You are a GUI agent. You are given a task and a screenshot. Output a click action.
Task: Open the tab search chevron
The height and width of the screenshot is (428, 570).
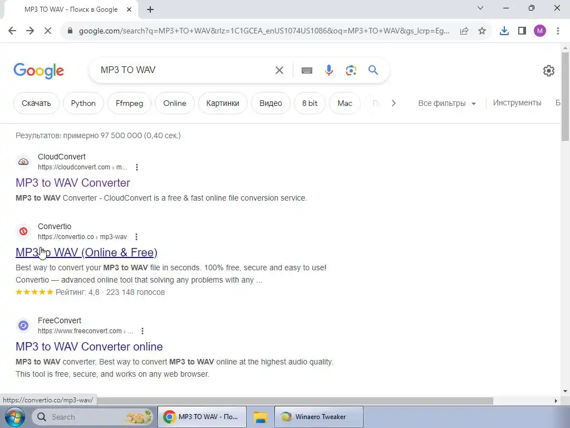pos(480,8)
